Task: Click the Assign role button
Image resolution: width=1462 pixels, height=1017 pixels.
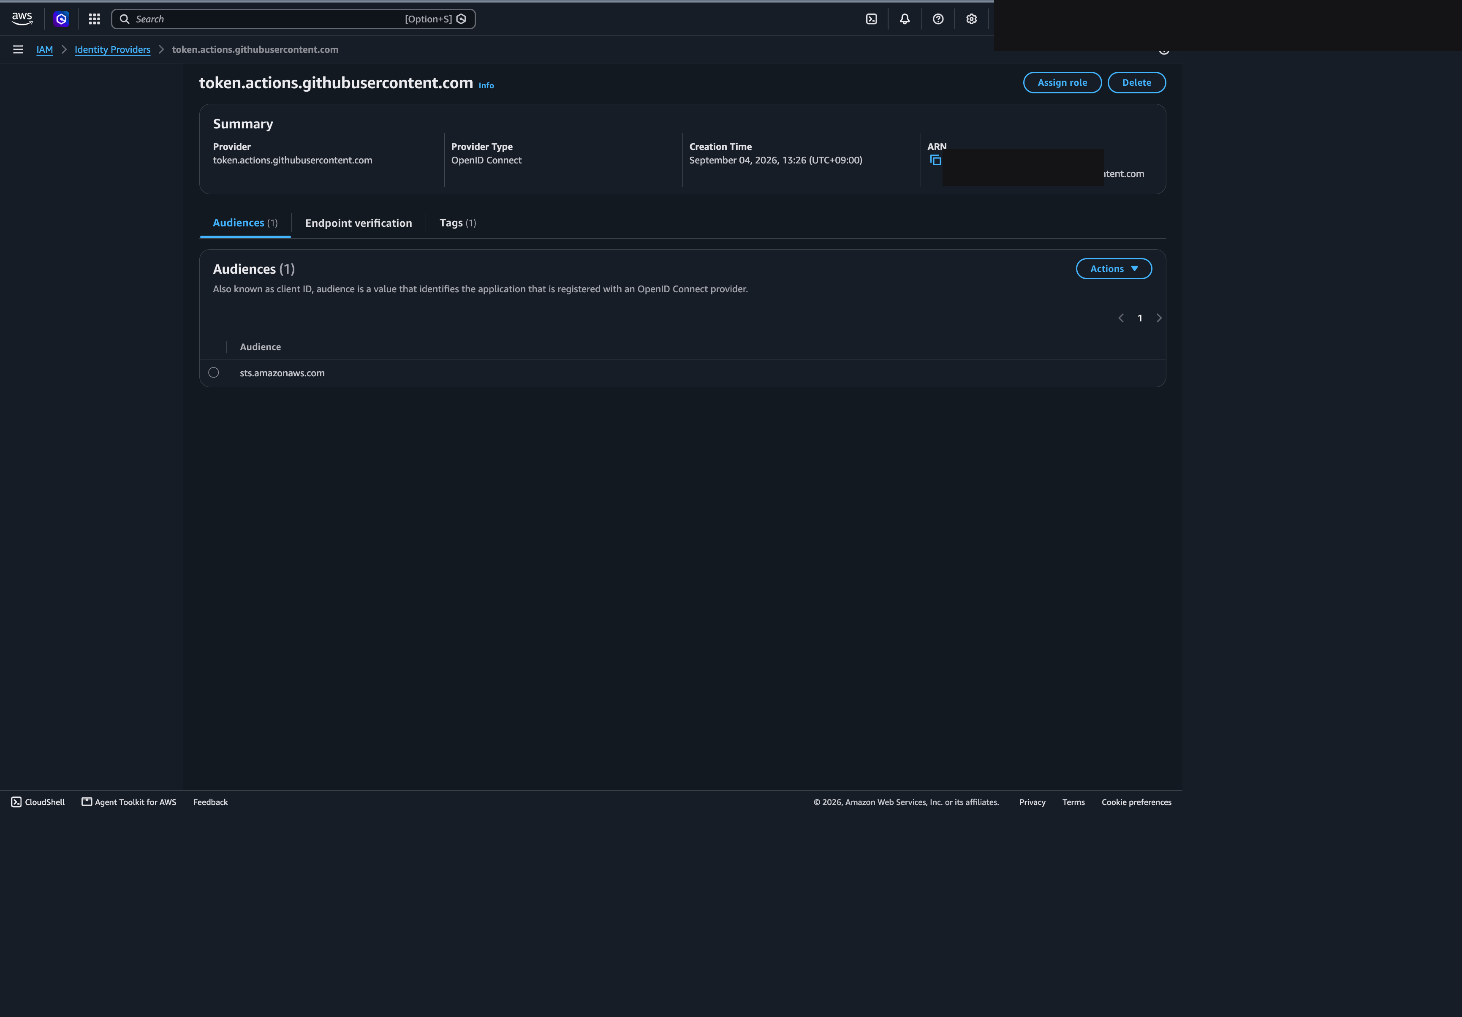Action: [1062, 83]
